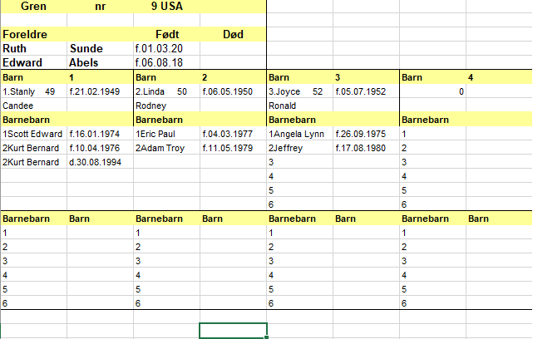Click the 1.Stanly 49 cell
Screen dimensions: 533x339
33,91
